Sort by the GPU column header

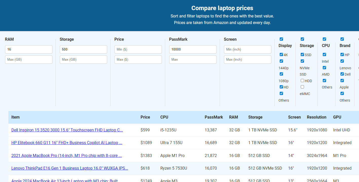pos(337,117)
